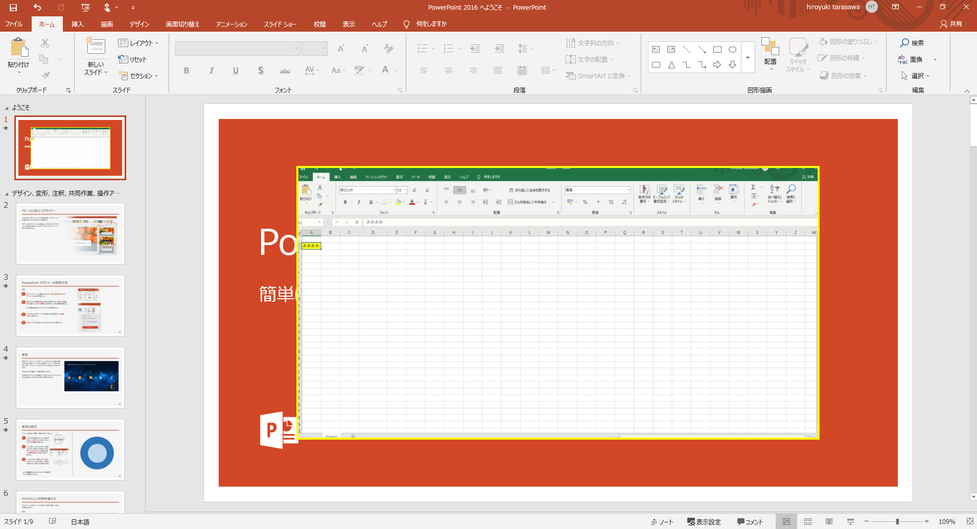This screenshot has width=977, height=529.
Task: Fit slide to window icon
Action: (970, 521)
